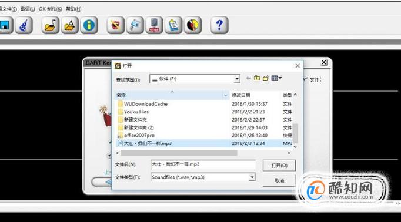Click the microphone recorder toolbar icon
Image resolution: width=401 pixels, height=222 pixels.
[154, 25]
